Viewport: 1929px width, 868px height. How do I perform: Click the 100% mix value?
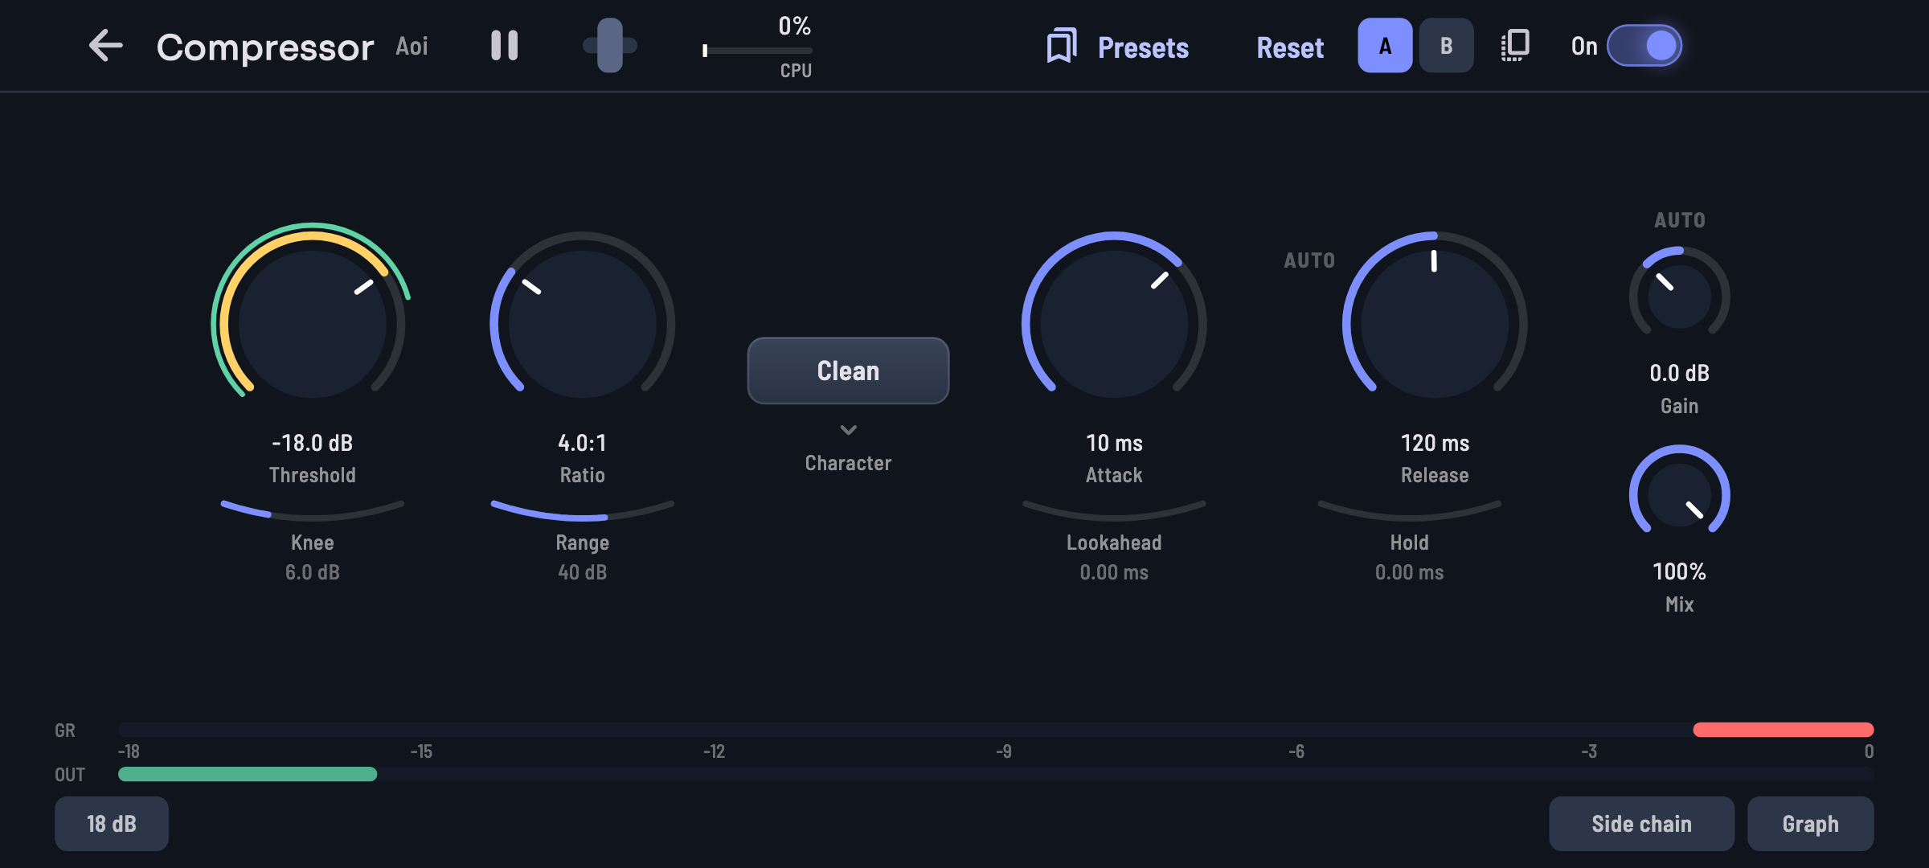coord(1680,571)
